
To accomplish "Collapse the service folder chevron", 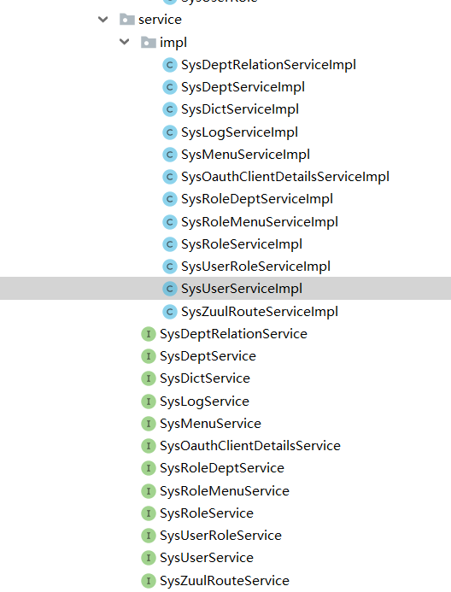I will 103,20.
